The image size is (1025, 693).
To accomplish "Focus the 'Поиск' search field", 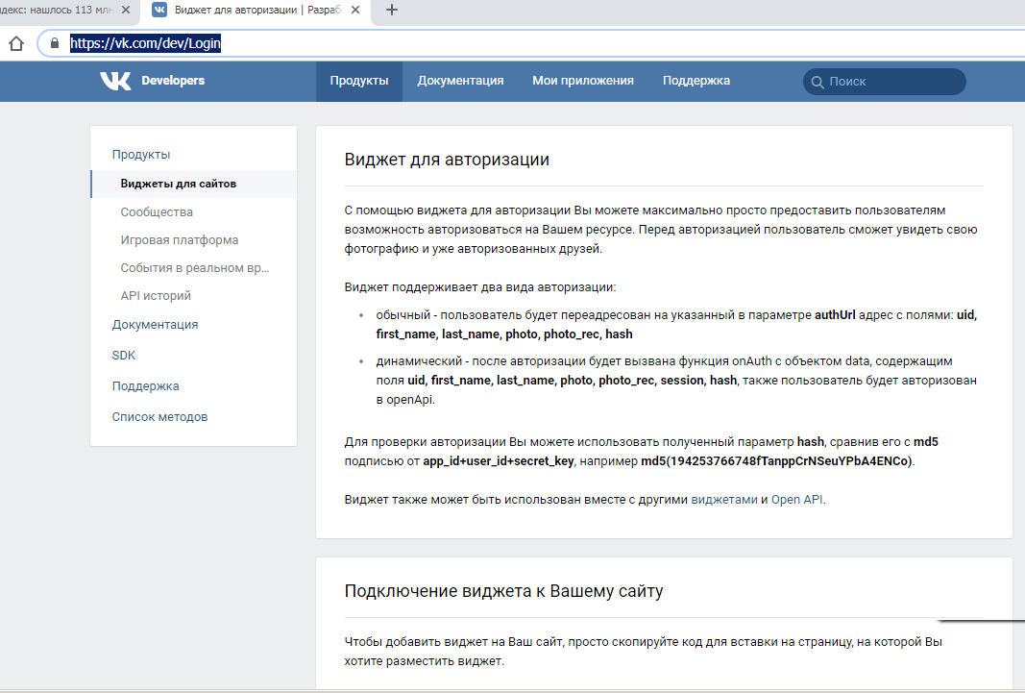I will click(x=885, y=82).
